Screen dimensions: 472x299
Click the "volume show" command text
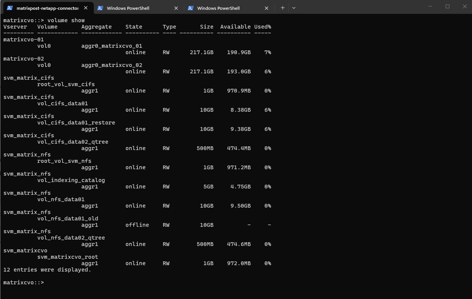[x=66, y=20]
